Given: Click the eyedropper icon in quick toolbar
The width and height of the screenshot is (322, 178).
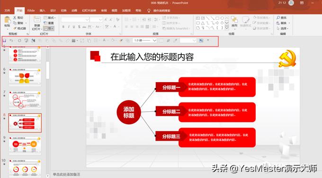Looking at the screenshot, I should (175, 41).
